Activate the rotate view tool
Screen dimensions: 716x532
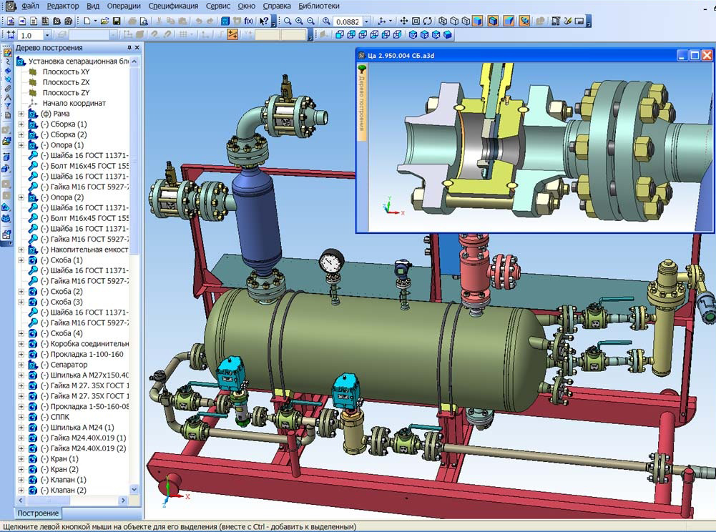[x=427, y=21]
